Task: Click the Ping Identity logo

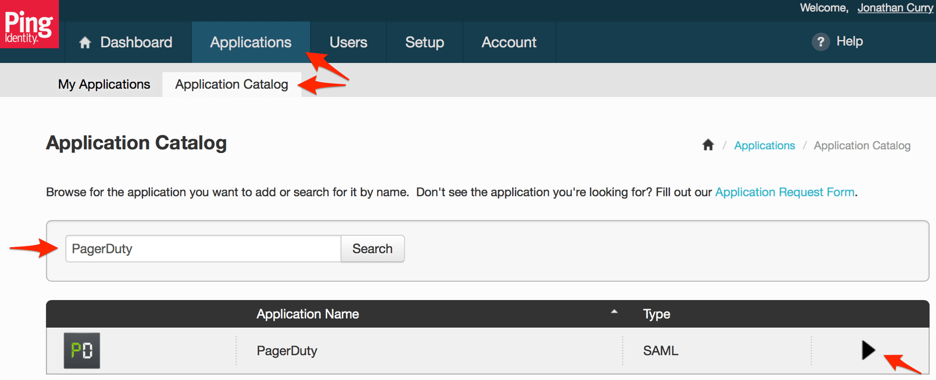Action: click(x=29, y=24)
